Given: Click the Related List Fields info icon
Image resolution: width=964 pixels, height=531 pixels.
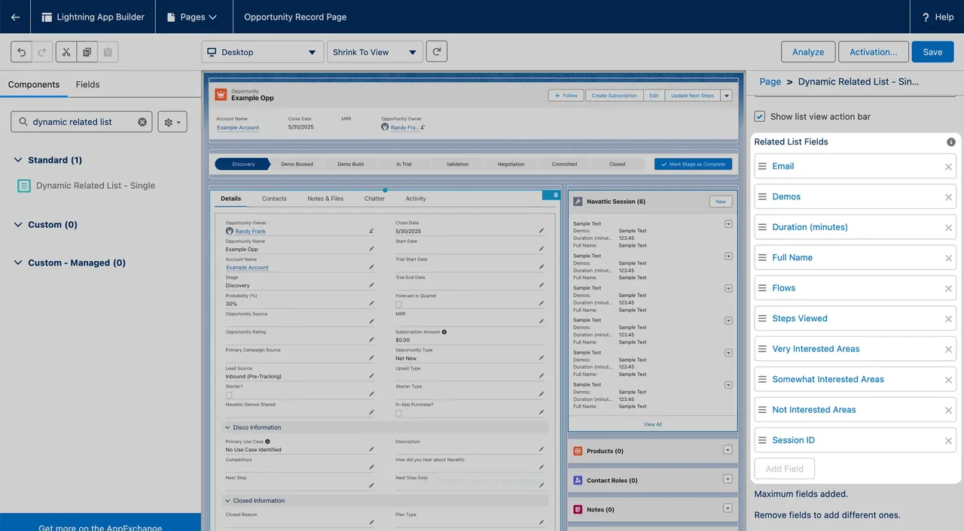Looking at the screenshot, I should [x=951, y=142].
